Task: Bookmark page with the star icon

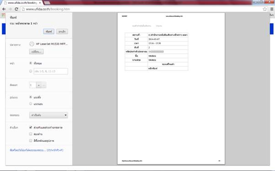Action: pos(264,9)
